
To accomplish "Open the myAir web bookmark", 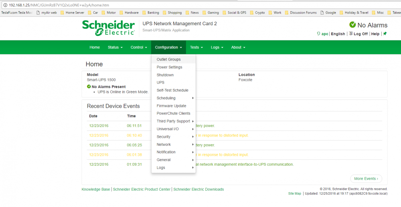I will coord(47,12).
